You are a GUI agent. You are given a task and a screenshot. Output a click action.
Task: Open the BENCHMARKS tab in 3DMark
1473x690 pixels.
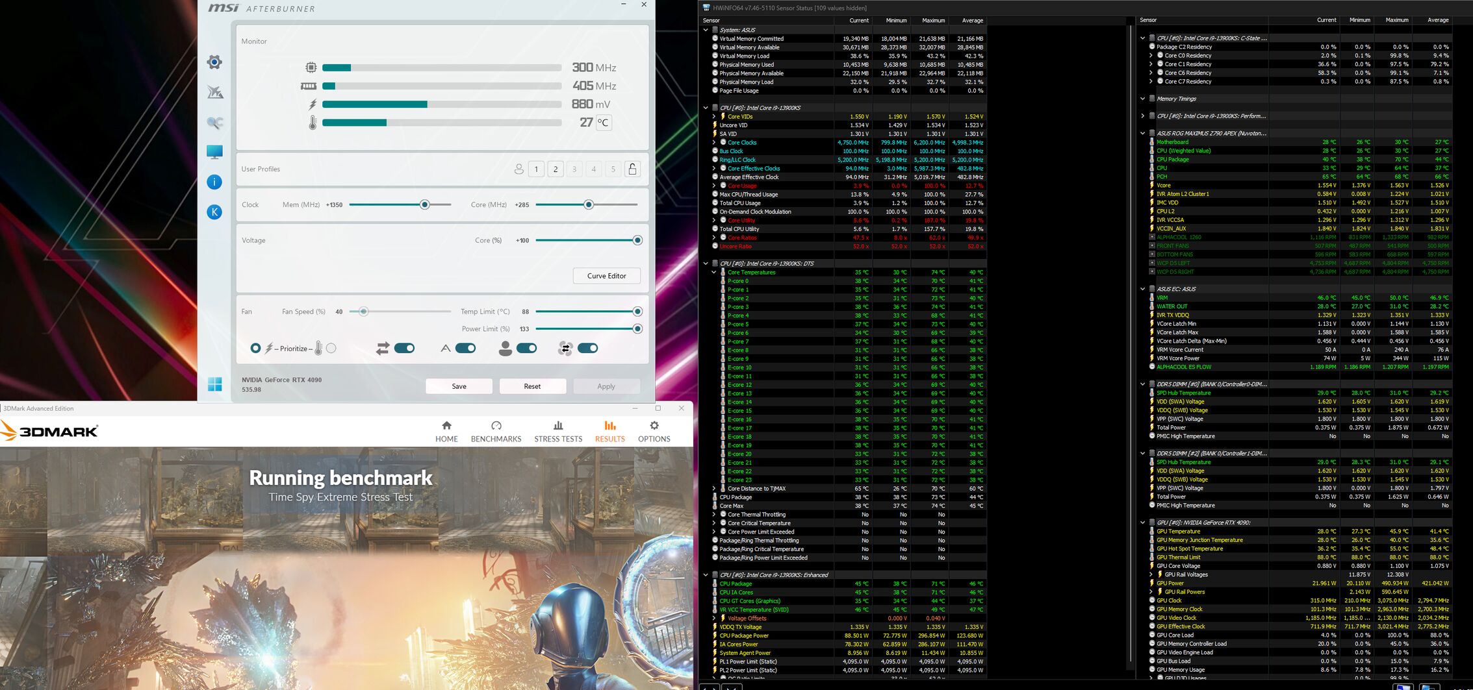tap(496, 432)
